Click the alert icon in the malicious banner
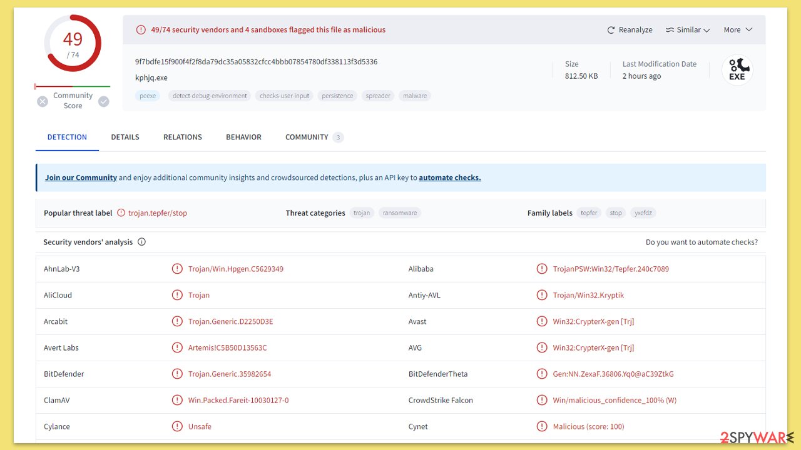The height and width of the screenshot is (450, 801). pos(141,29)
